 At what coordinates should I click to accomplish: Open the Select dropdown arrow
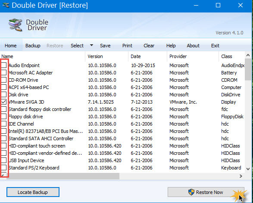tap(91, 45)
